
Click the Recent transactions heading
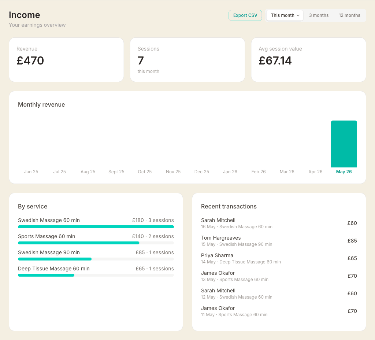tap(229, 206)
